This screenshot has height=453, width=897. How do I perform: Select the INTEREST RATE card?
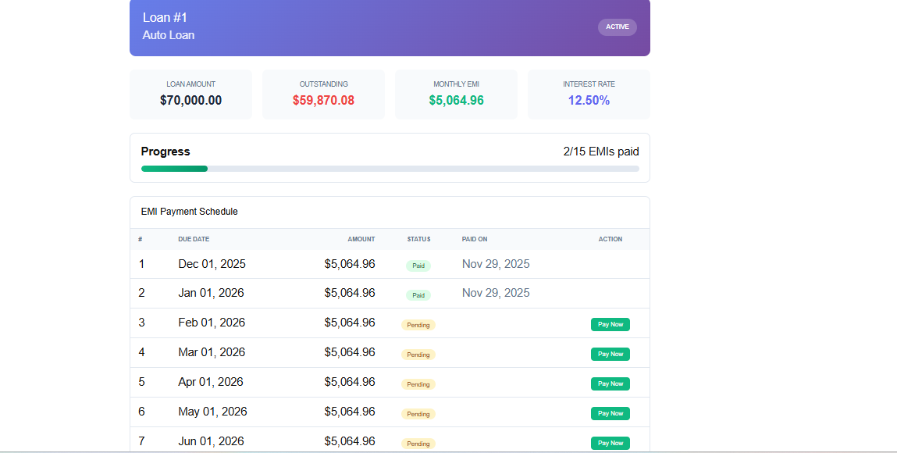point(589,93)
